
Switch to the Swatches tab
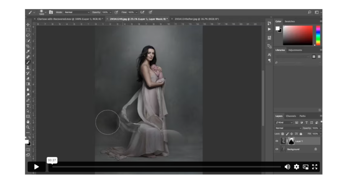pyautogui.click(x=290, y=21)
